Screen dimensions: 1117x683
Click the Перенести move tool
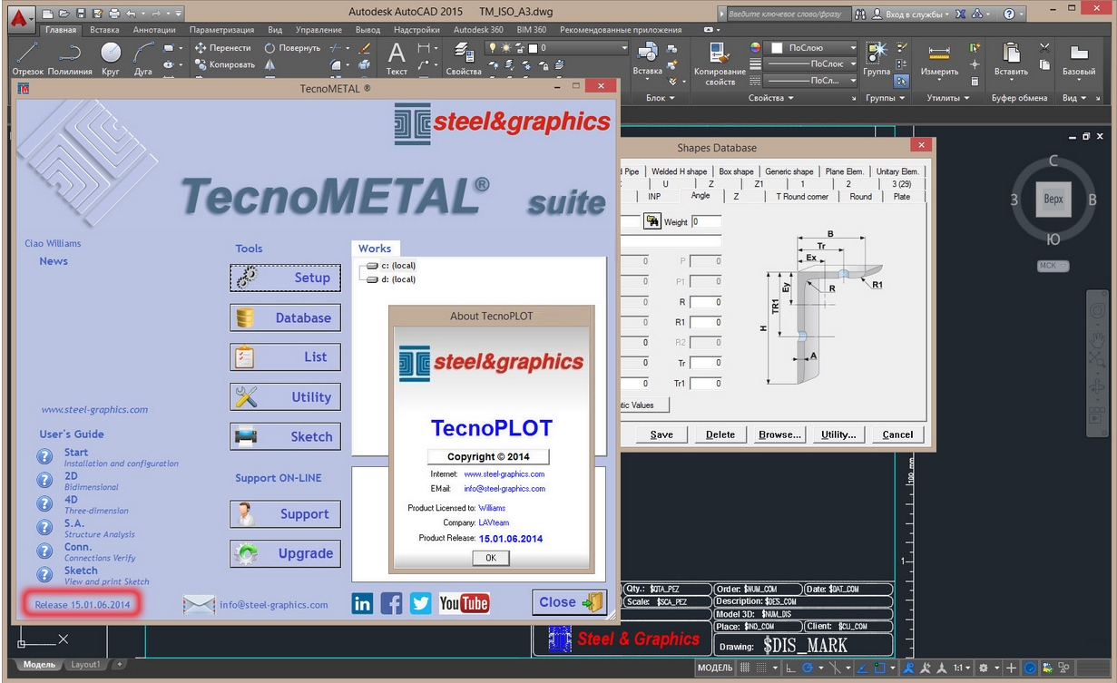223,48
